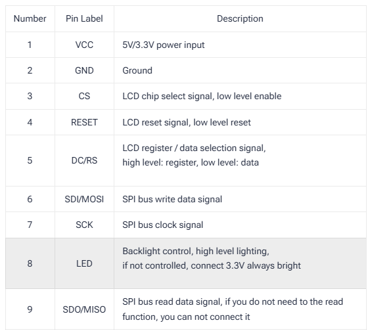This screenshot has height=333, width=370.
Task: Click the '5V/3.3V power input' description
Action: (x=163, y=45)
